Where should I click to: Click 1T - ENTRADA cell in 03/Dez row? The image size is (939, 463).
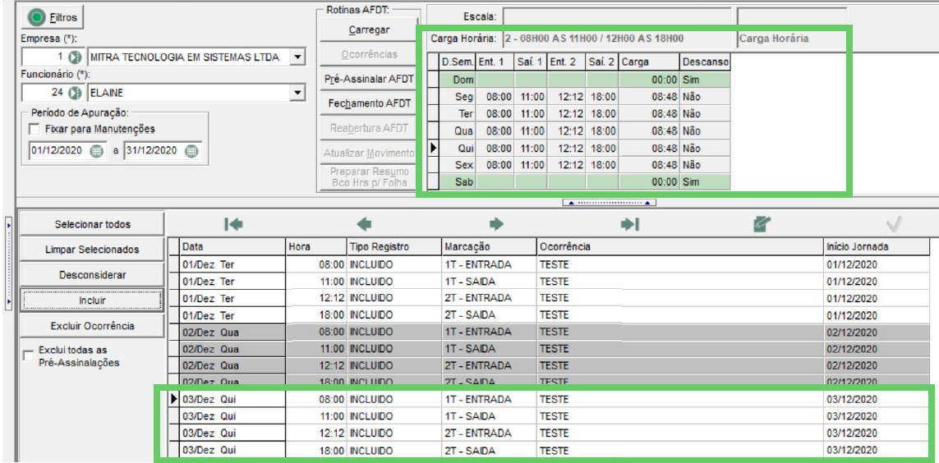click(x=489, y=399)
